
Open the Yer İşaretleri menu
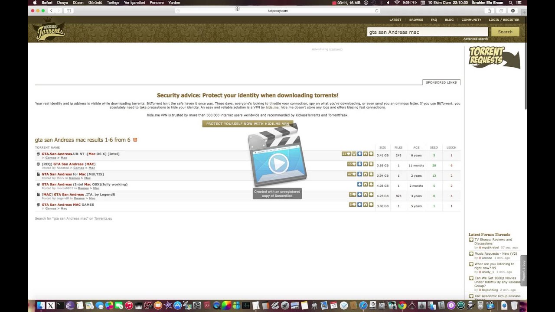(x=134, y=3)
